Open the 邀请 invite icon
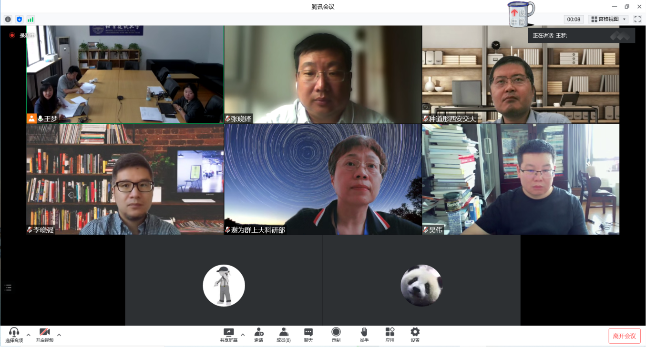Image resolution: width=646 pixels, height=347 pixels. pyautogui.click(x=259, y=335)
